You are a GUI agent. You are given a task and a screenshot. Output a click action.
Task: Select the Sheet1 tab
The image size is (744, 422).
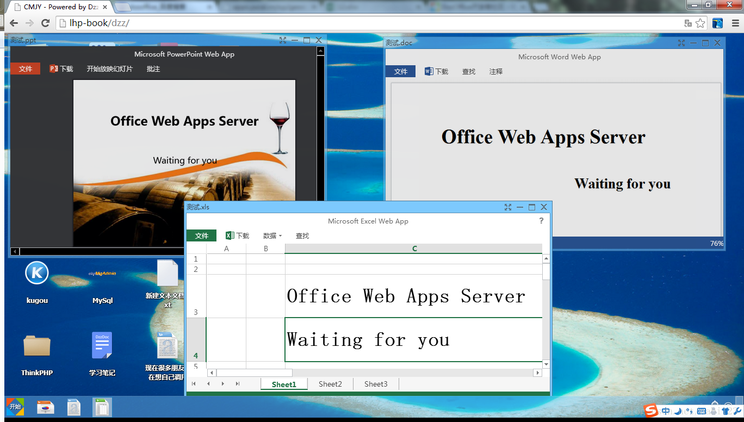284,384
